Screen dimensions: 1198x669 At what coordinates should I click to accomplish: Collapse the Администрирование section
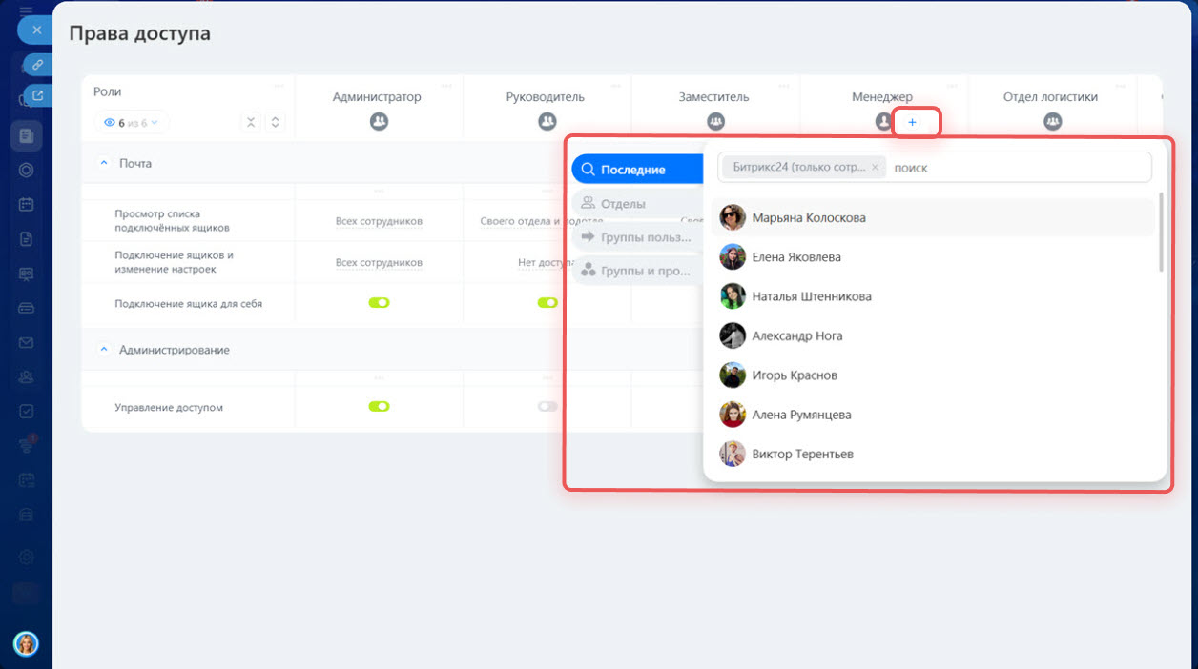click(104, 351)
